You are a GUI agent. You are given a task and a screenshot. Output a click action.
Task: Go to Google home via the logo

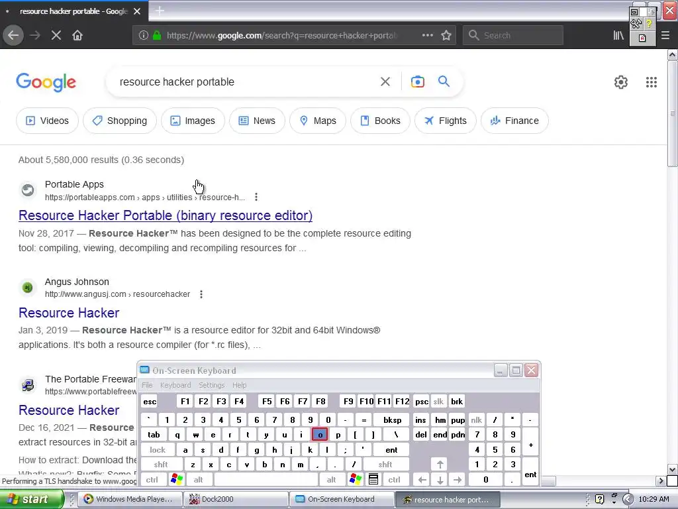click(x=46, y=82)
